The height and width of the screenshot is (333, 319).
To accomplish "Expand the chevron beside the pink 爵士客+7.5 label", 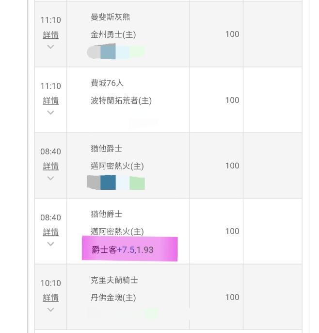I will click(x=50, y=244).
